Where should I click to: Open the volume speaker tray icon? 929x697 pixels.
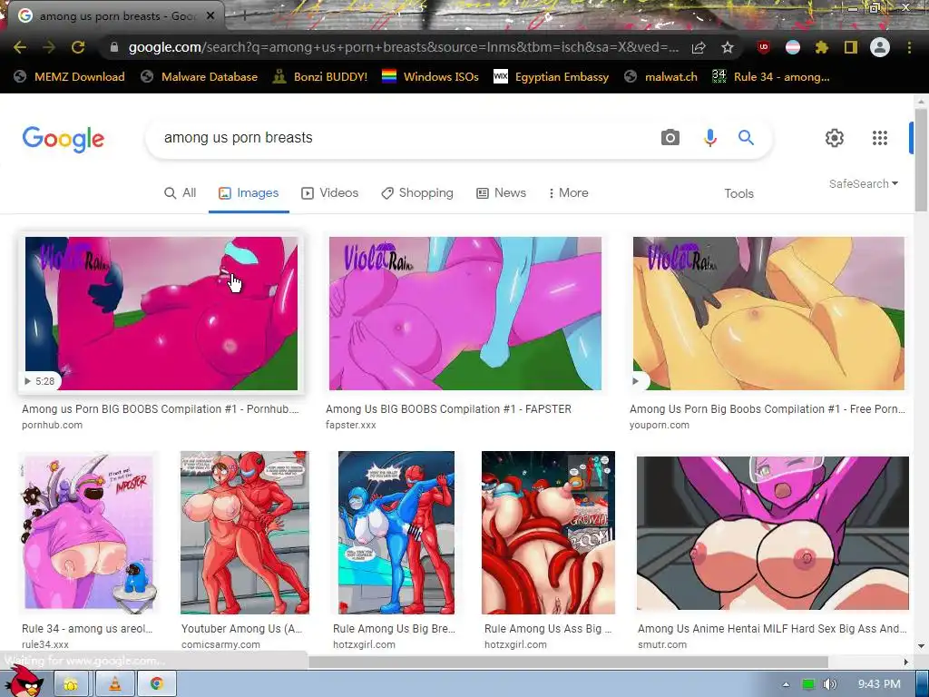830,684
